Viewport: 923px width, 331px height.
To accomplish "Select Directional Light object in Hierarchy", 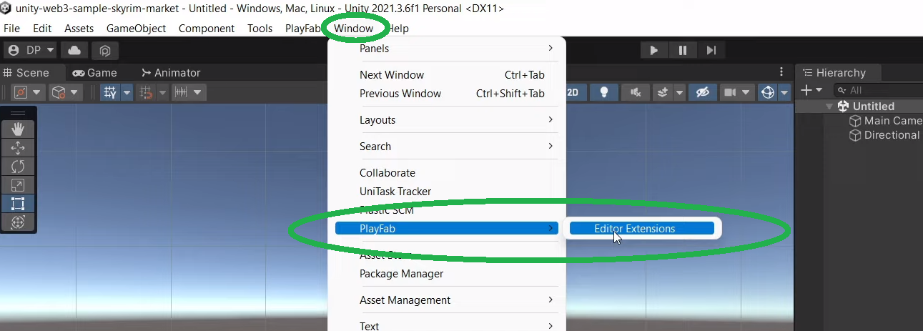I will click(x=885, y=134).
